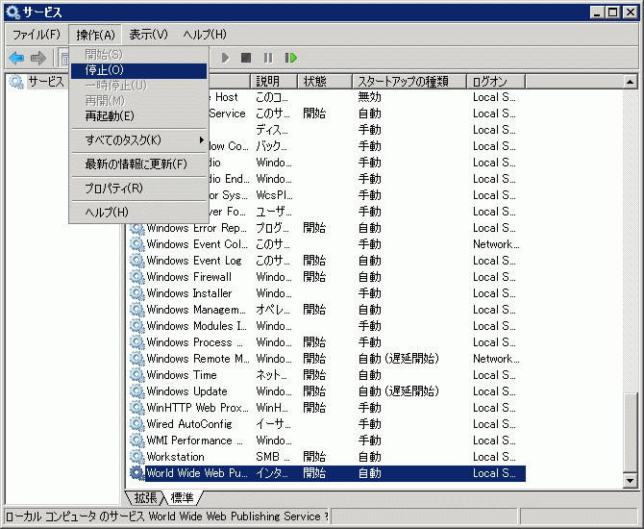
Task: Click gear icon of Windows Managem... row
Action: click(136, 310)
